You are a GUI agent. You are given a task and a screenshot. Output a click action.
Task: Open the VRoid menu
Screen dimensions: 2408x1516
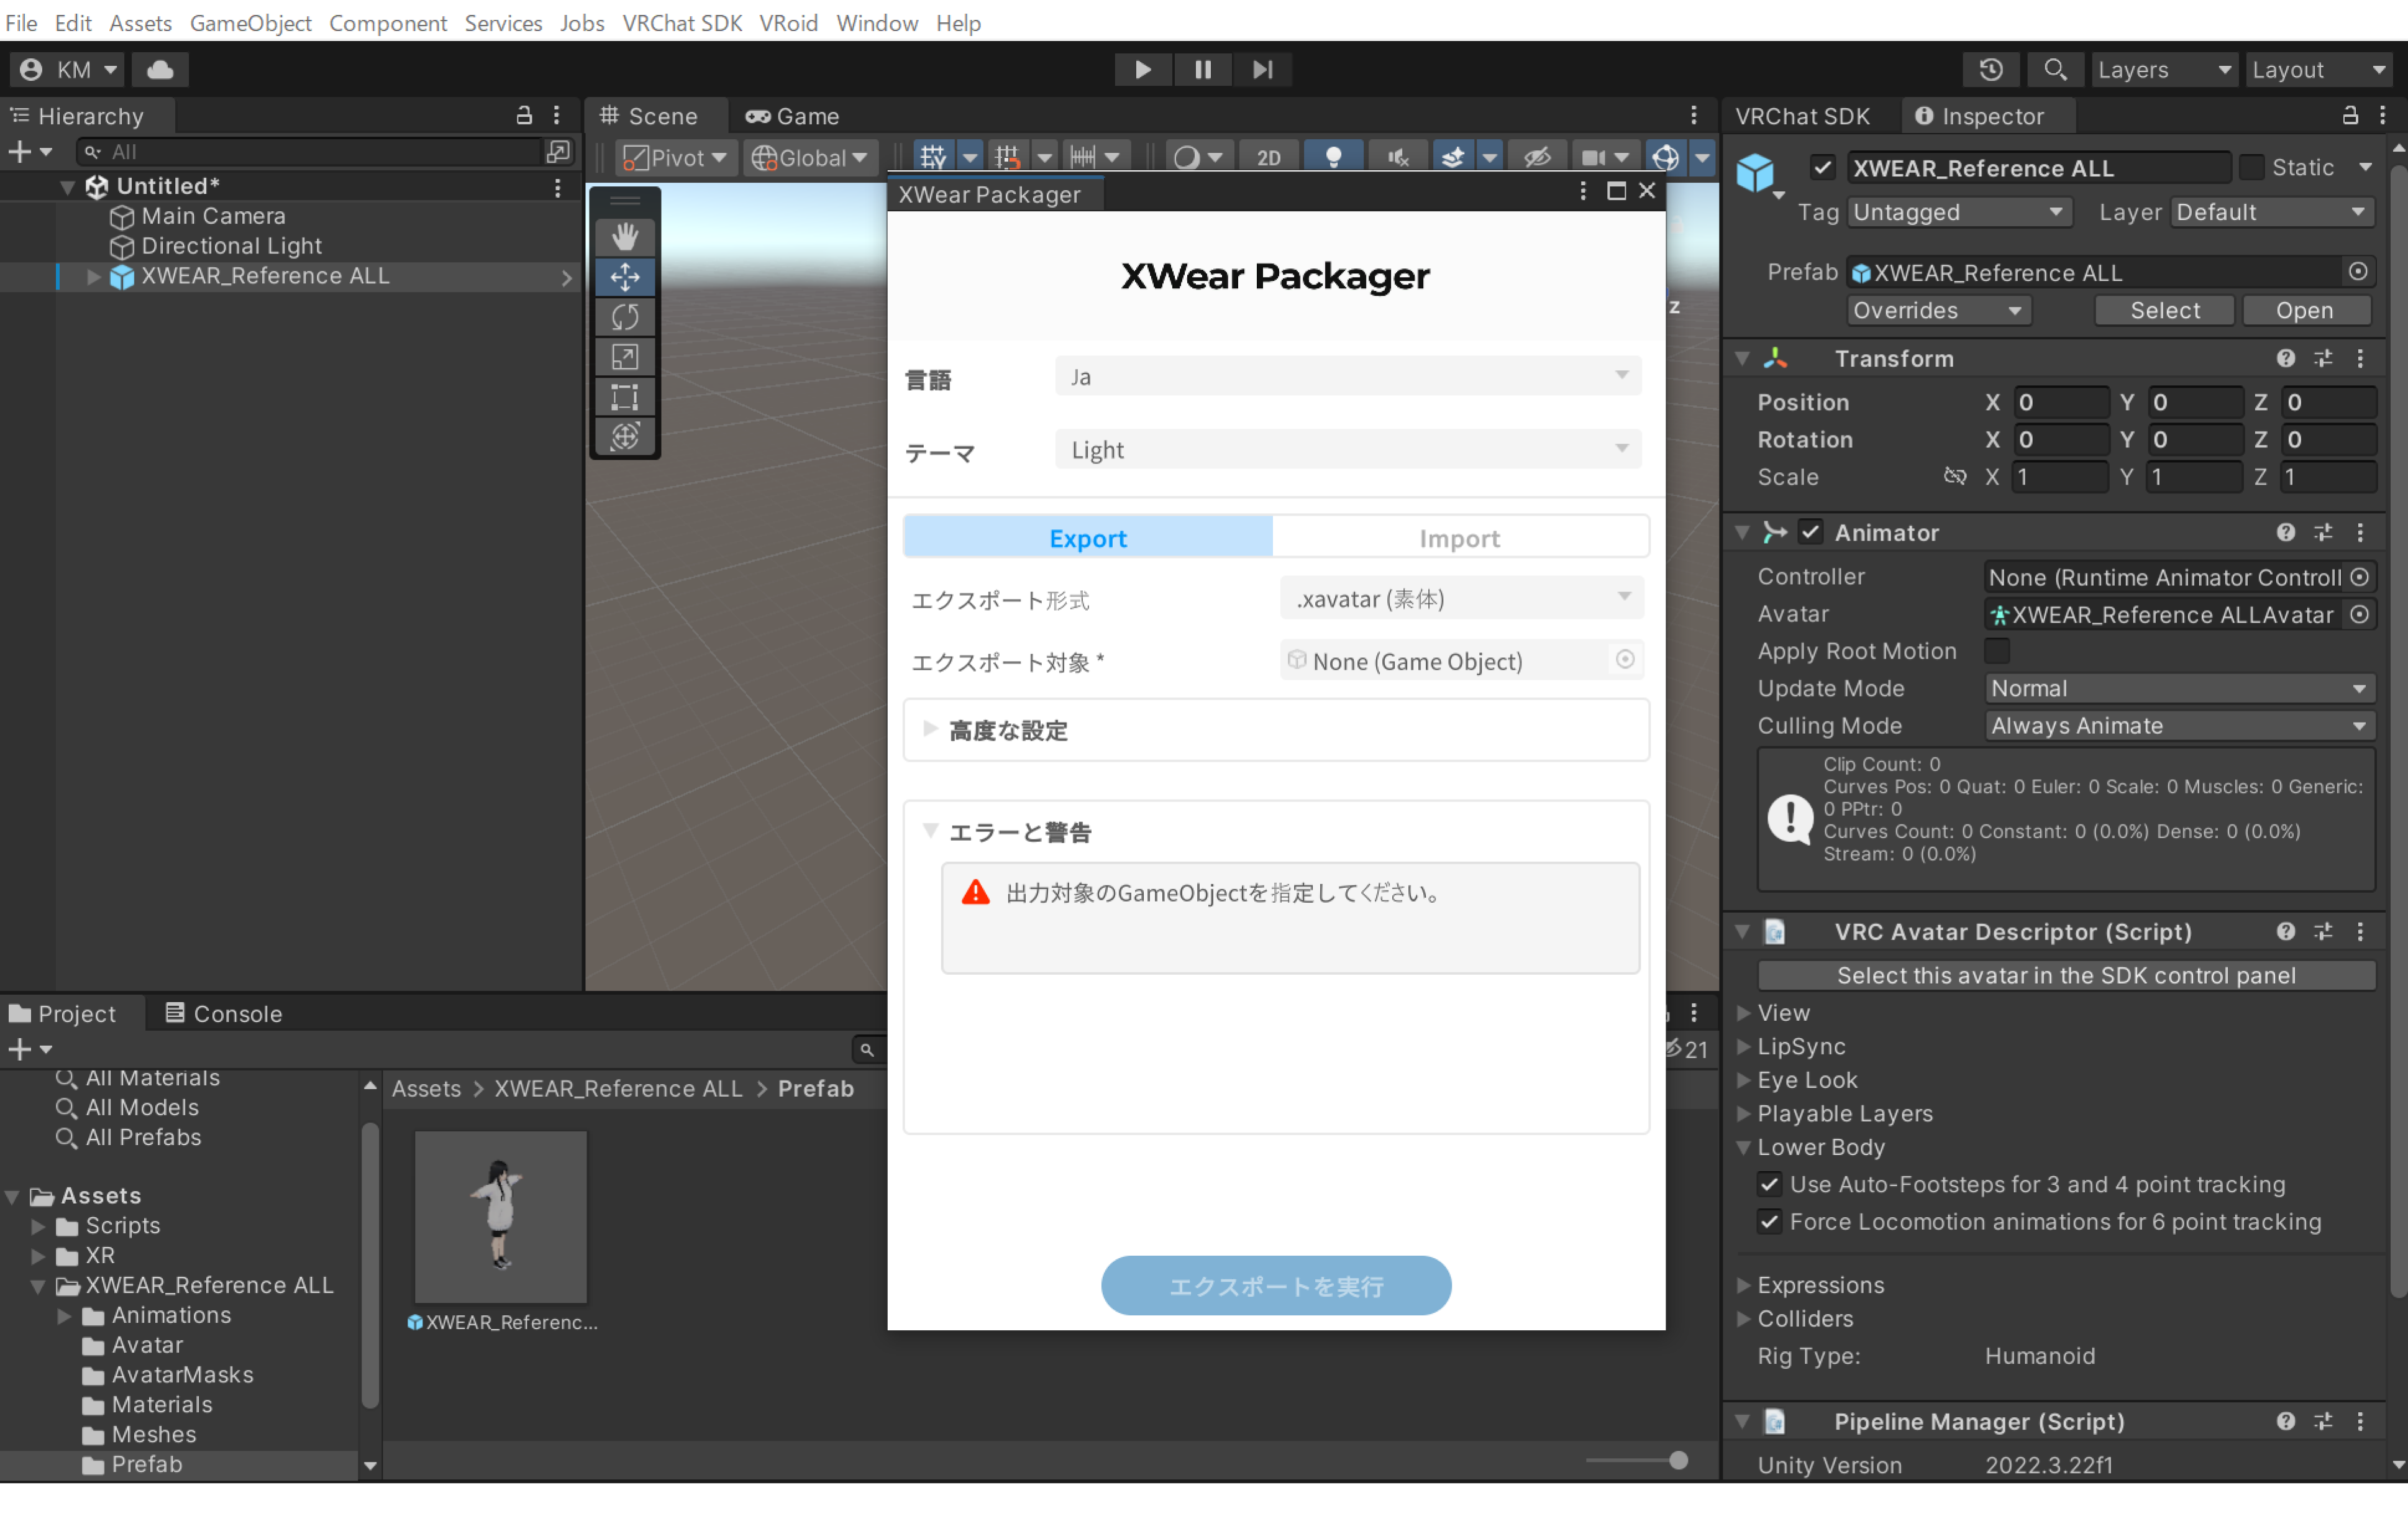point(788,22)
